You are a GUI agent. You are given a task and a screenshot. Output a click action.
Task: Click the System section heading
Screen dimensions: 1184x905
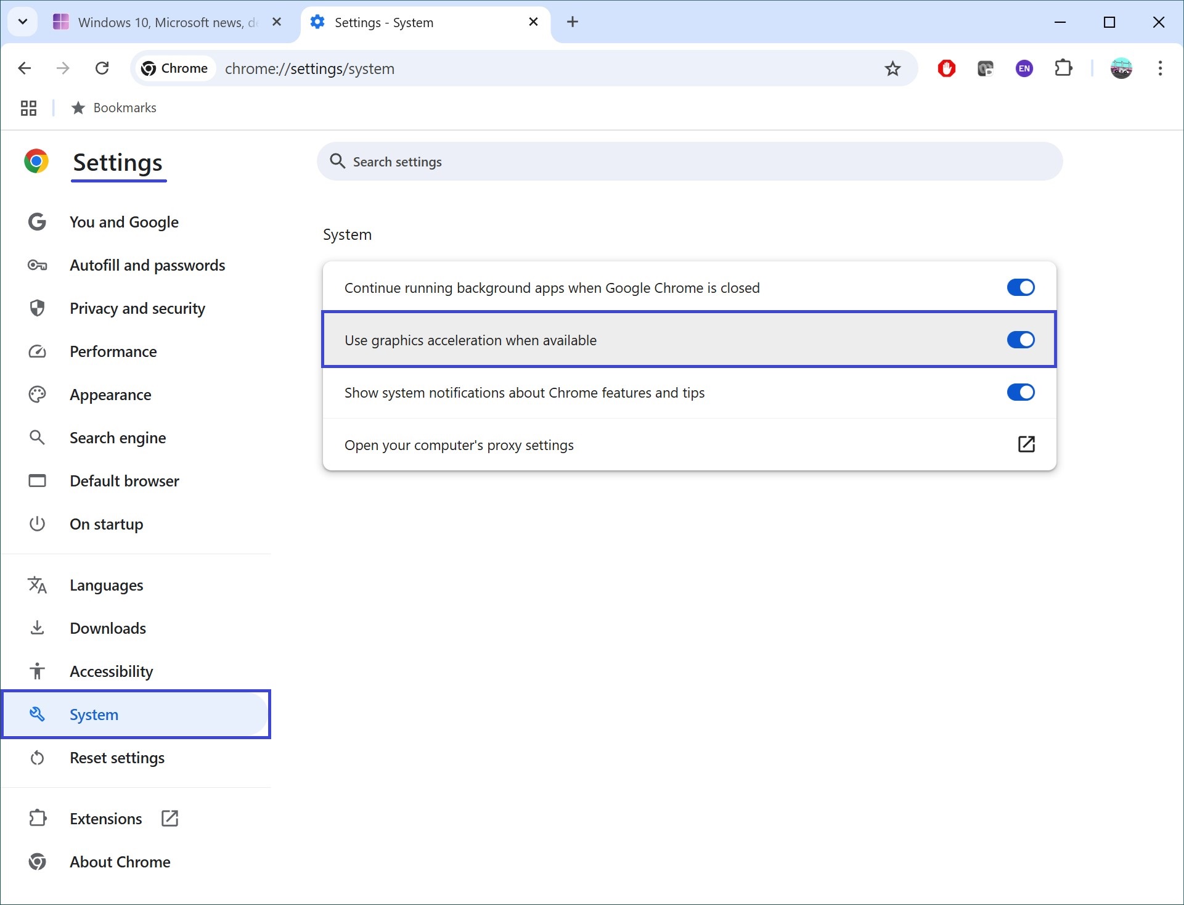348,235
